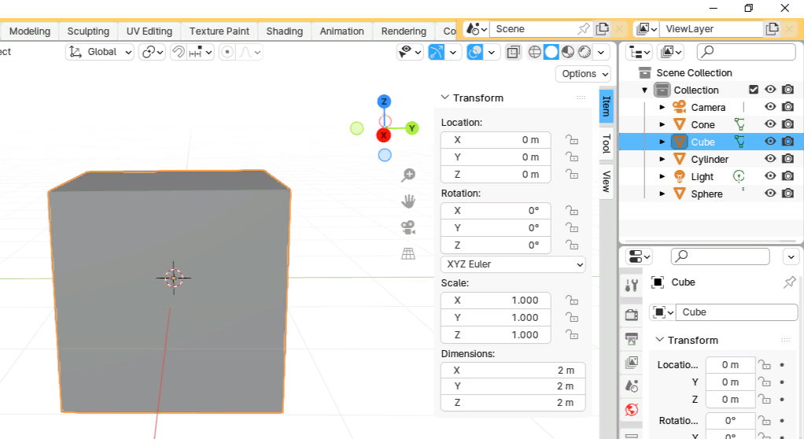The height and width of the screenshot is (439, 804).
Task: Open the Options dropdown in the viewport
Action: coord(583,74)
